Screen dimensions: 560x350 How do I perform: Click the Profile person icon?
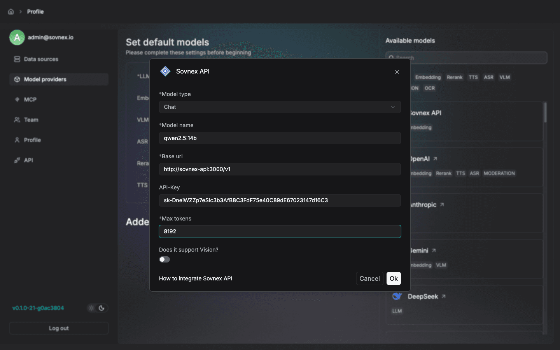click(17, 140)
